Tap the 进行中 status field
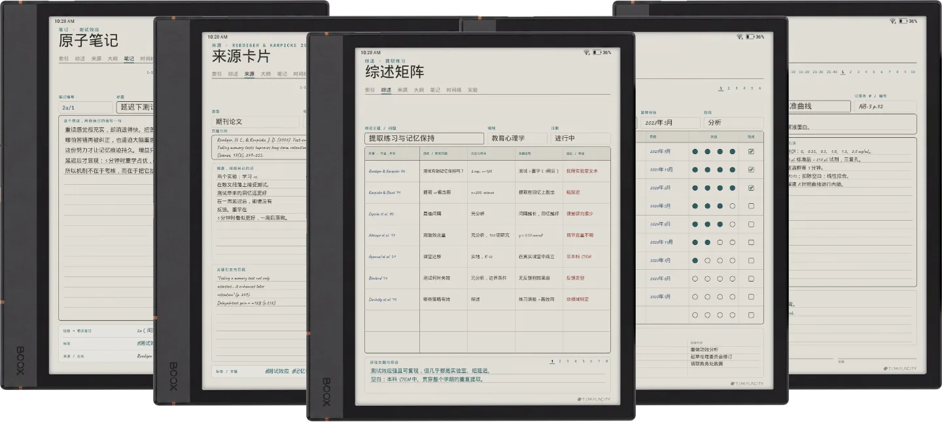Viewport: 942px width, 422px height. pyautogui.click(x=581, y=138)
